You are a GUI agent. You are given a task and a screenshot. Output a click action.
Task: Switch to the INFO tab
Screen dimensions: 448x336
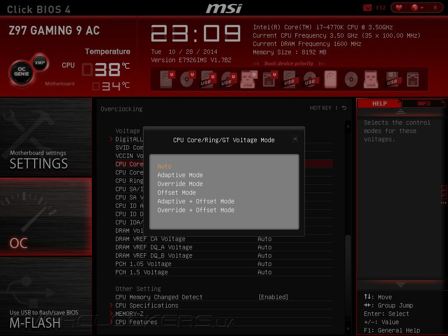point(423,103)
